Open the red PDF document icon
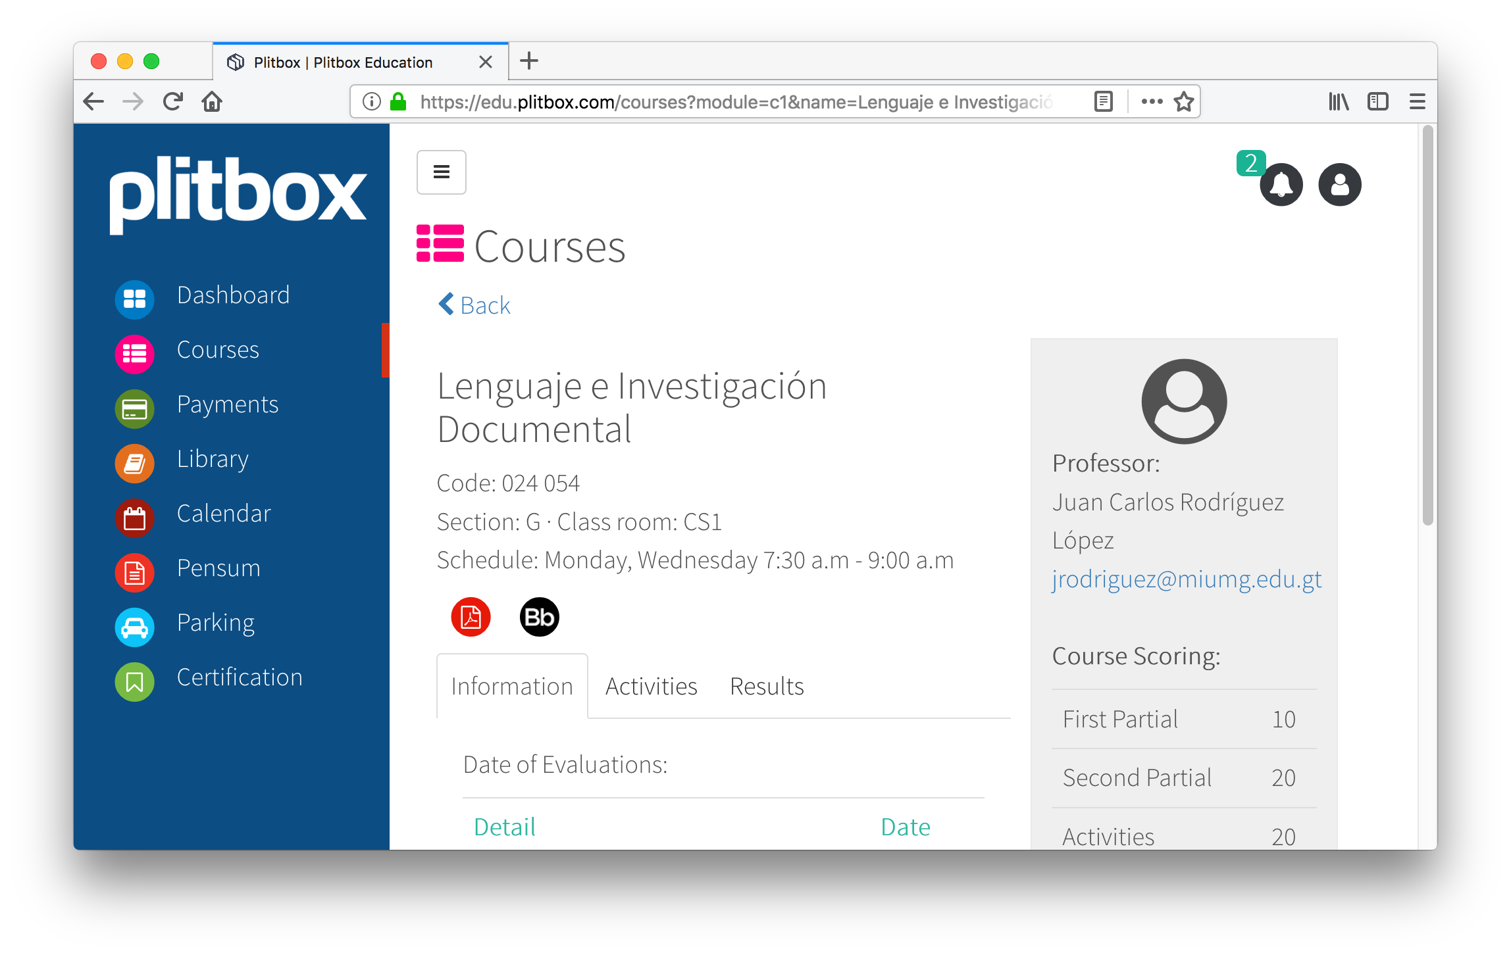 471,617
